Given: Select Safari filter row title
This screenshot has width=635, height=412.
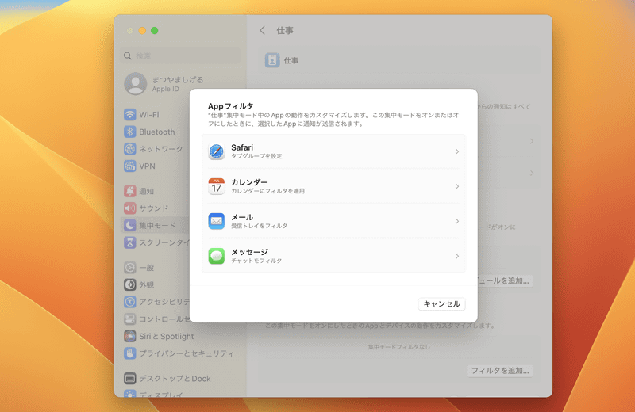Looking at the screenshot, I should tap(242, 147).
